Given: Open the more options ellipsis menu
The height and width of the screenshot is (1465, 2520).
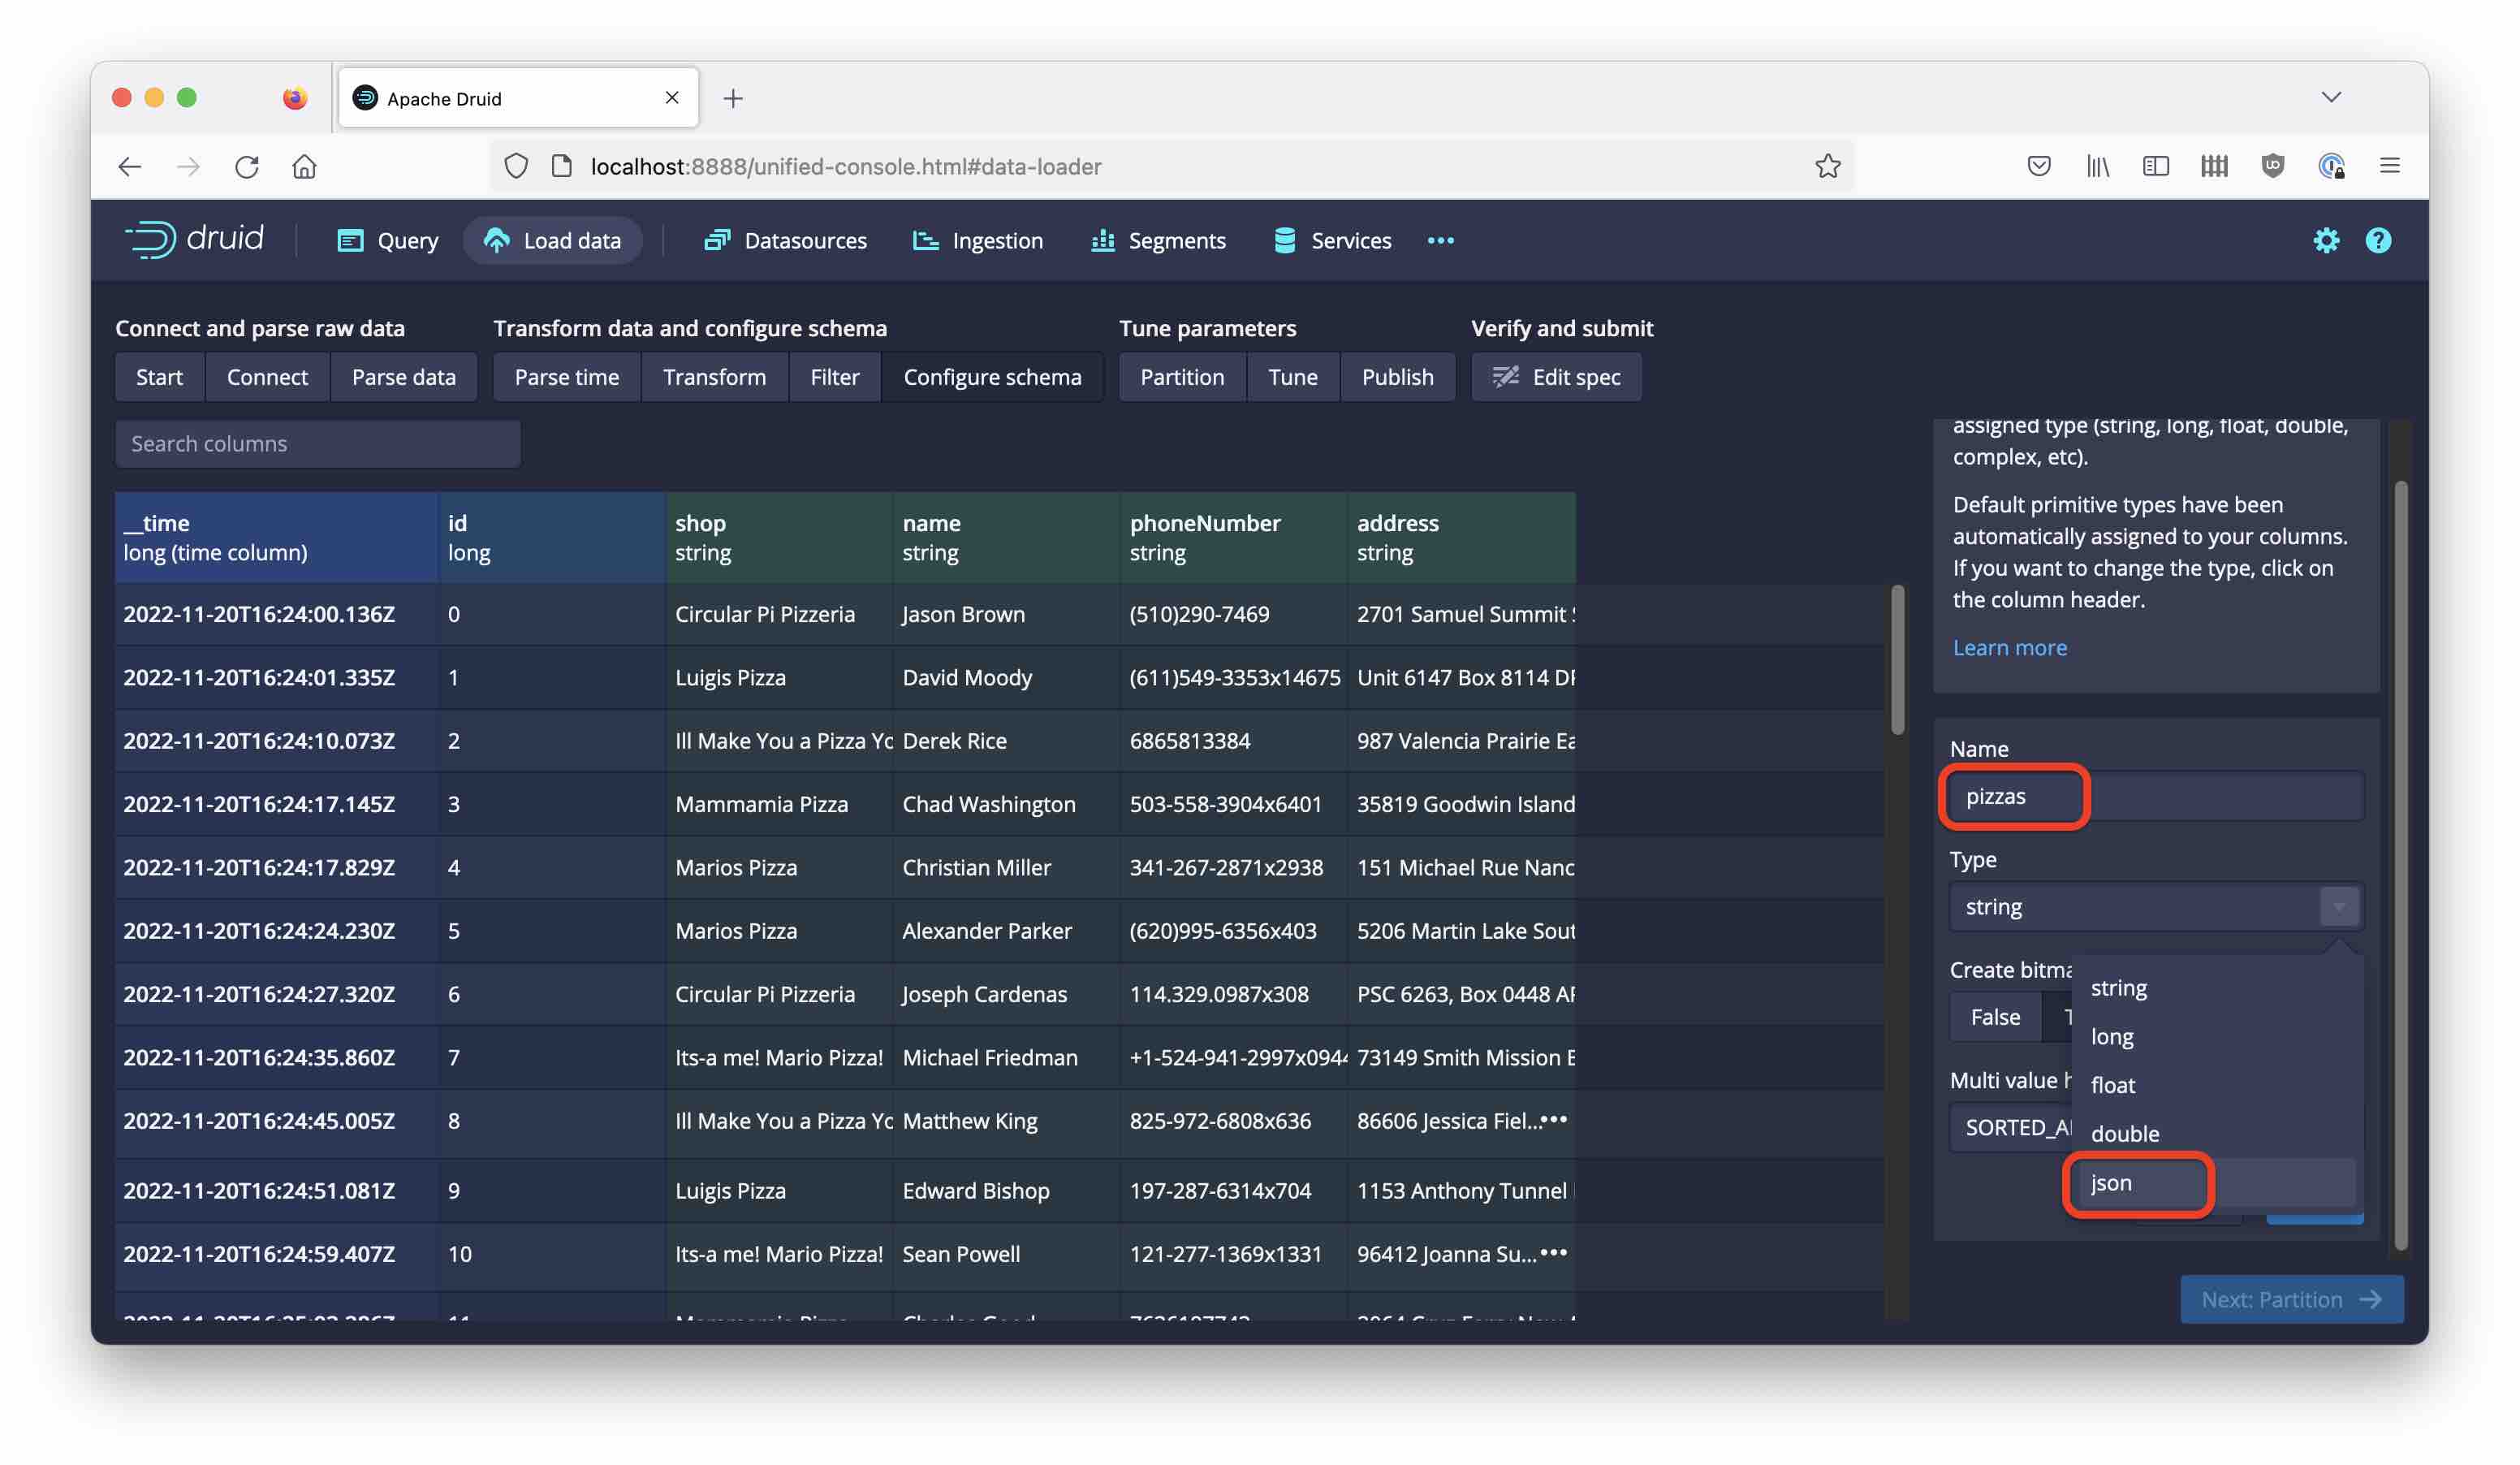Looking at the screenshot, I should click(1440, 240).
